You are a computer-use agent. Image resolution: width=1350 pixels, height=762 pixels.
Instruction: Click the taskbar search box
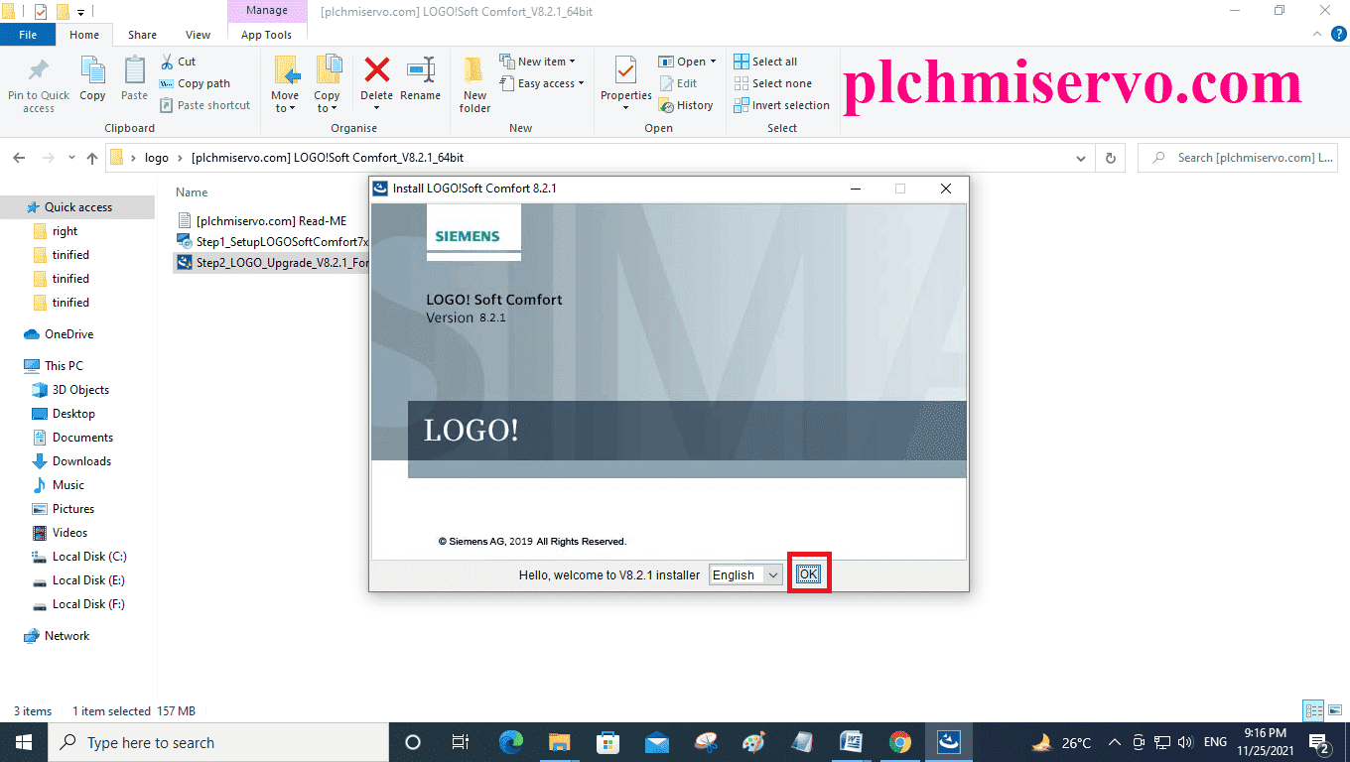[217, 742]
